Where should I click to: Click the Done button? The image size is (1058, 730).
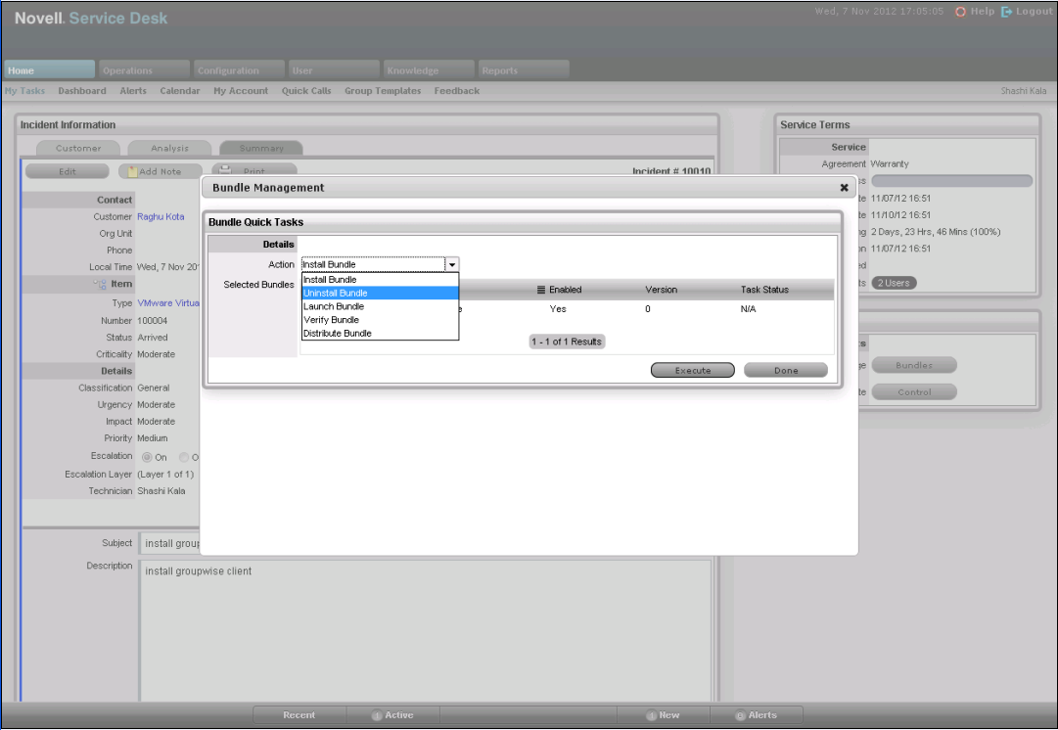tap(785, 371)
